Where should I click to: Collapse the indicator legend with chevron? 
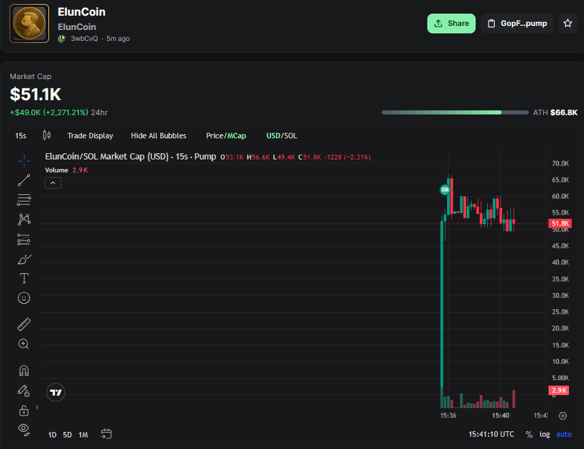[x=53, y=183]
